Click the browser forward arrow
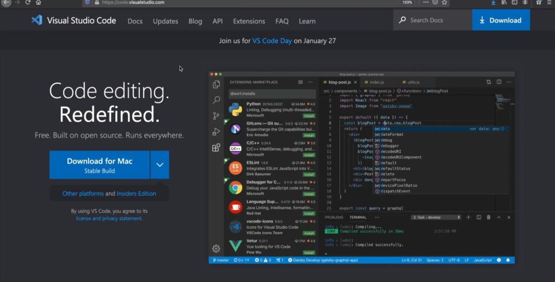This screenshot has height=282, width=555. point(17,3)
